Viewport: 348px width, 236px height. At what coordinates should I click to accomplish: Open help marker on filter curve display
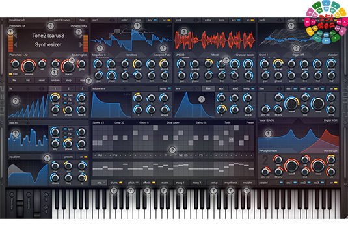point(269,133)
